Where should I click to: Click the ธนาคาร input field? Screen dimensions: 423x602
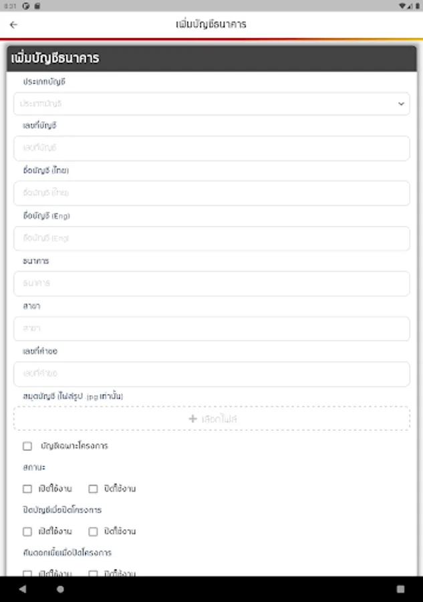(212, 284)
